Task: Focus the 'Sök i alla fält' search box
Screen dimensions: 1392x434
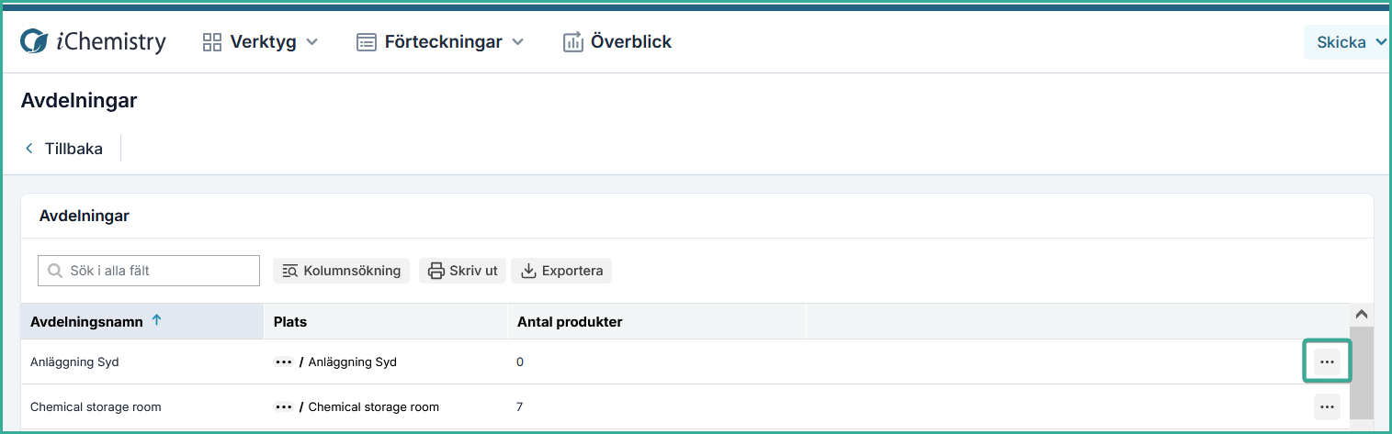Action: pyautogui.click(x=149, y=271)
